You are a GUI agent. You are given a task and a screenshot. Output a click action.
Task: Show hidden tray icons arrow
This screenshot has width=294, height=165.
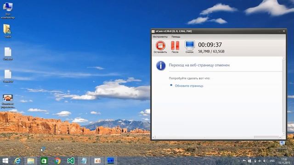tap(239, 161)
